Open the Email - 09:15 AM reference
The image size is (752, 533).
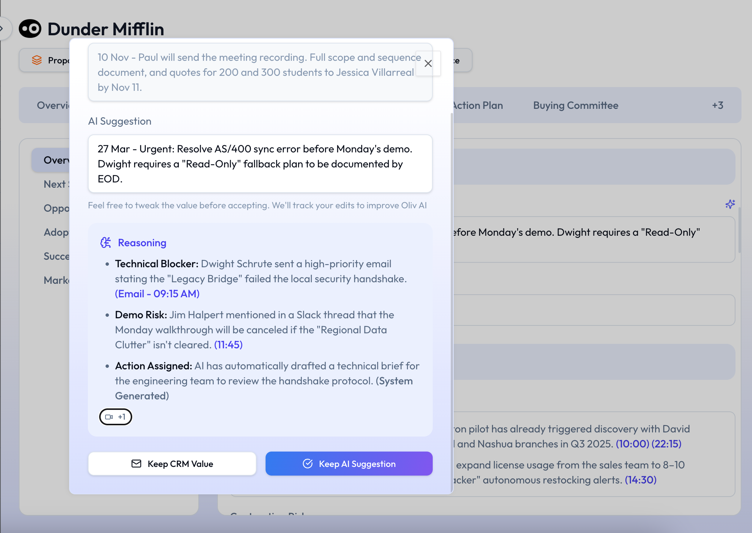click(157, 294)
